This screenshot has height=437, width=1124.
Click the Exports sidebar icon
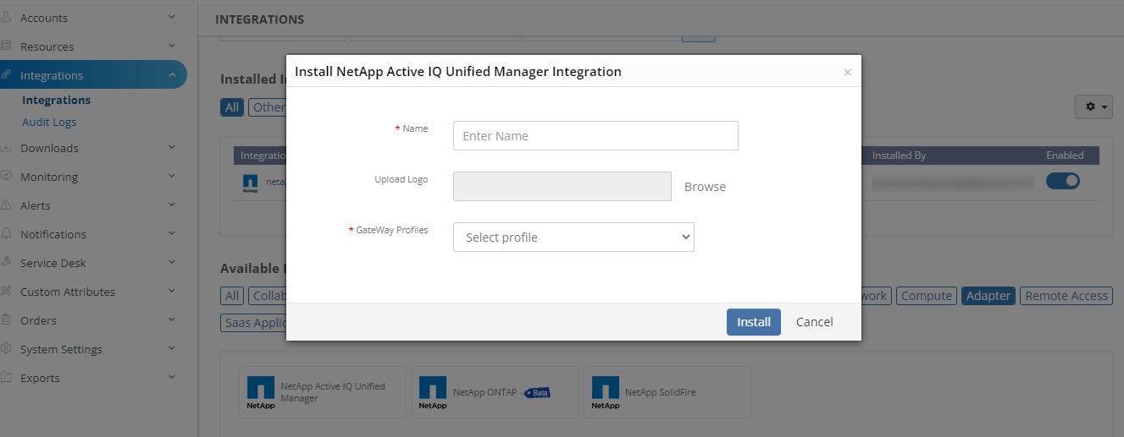tap(6, 378)
